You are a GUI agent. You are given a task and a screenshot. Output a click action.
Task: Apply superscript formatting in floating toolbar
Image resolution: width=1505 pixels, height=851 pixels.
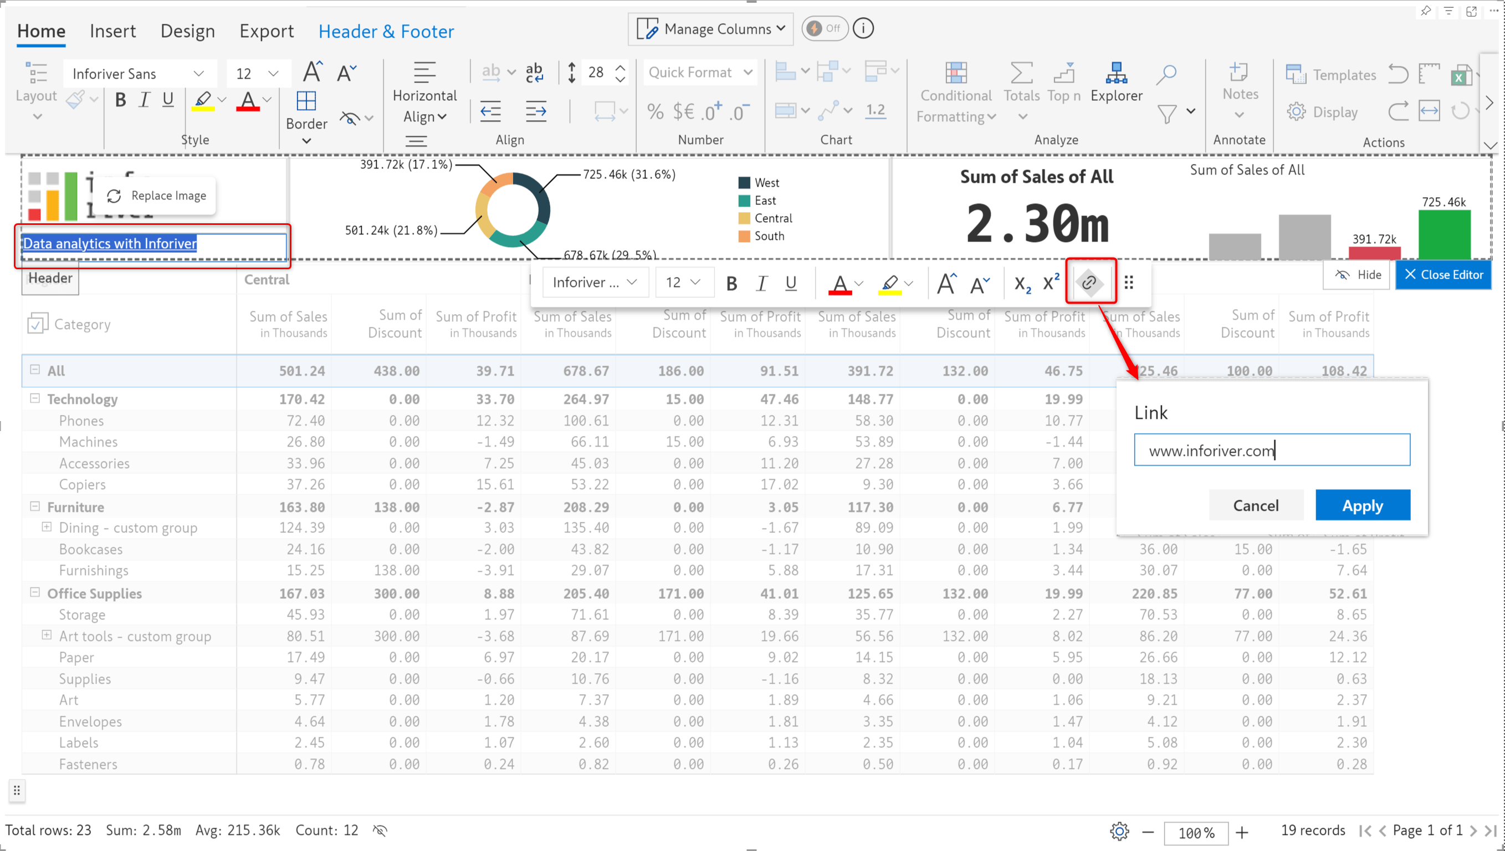pyautogui.click(x=1052, y=283)
